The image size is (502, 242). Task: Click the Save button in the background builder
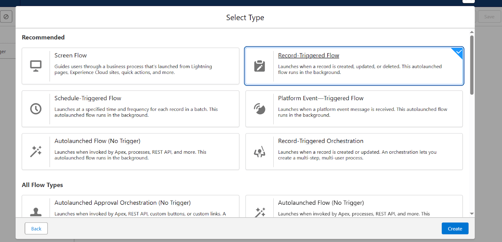(489, 17)
